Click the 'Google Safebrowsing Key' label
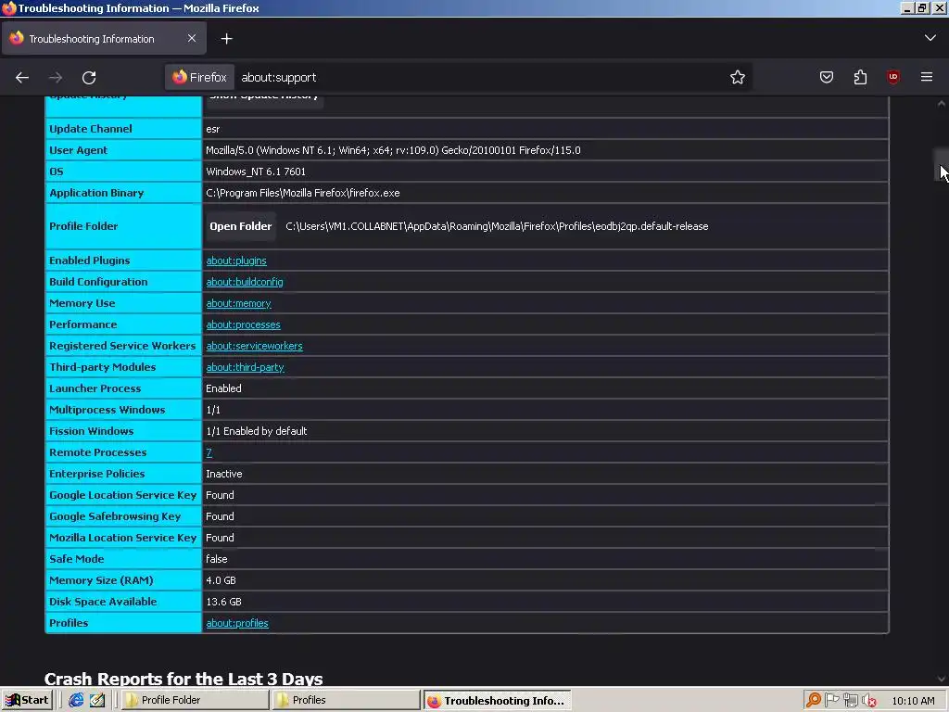 (x=115, y=516)
